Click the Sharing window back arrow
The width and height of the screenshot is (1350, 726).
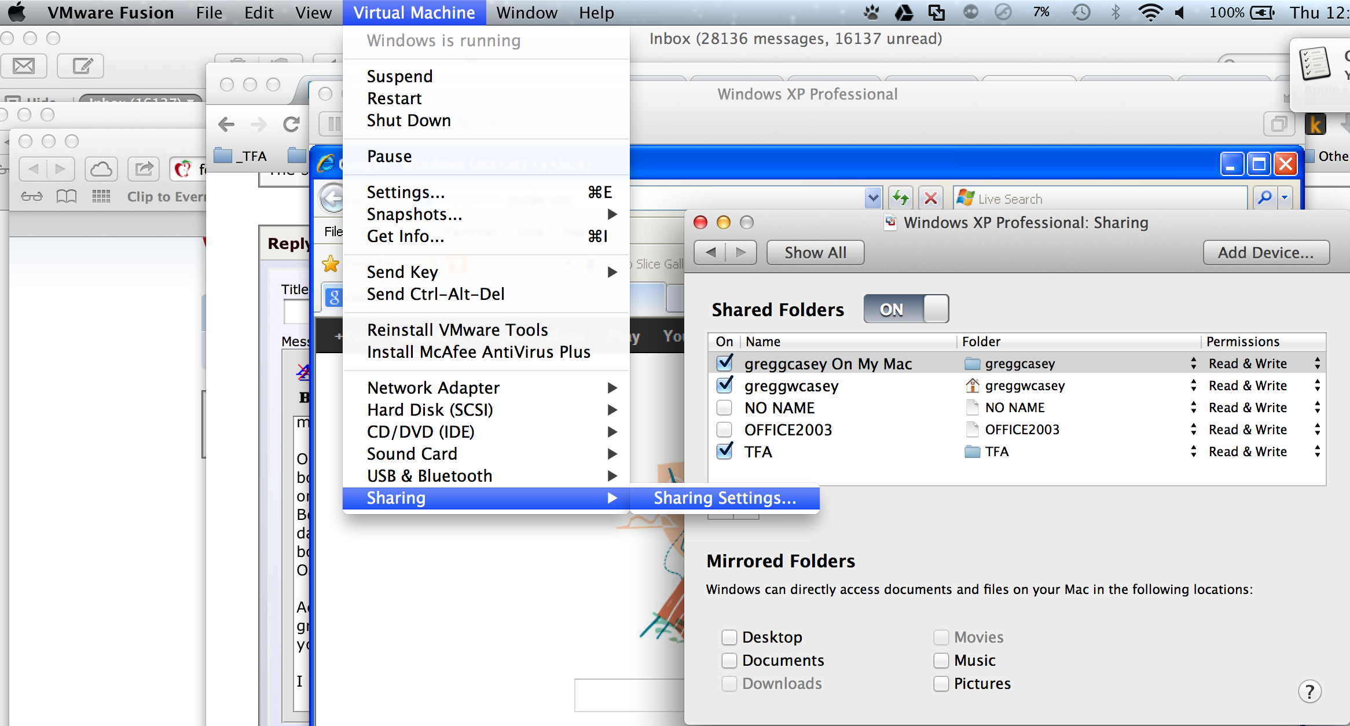(710, 252)
